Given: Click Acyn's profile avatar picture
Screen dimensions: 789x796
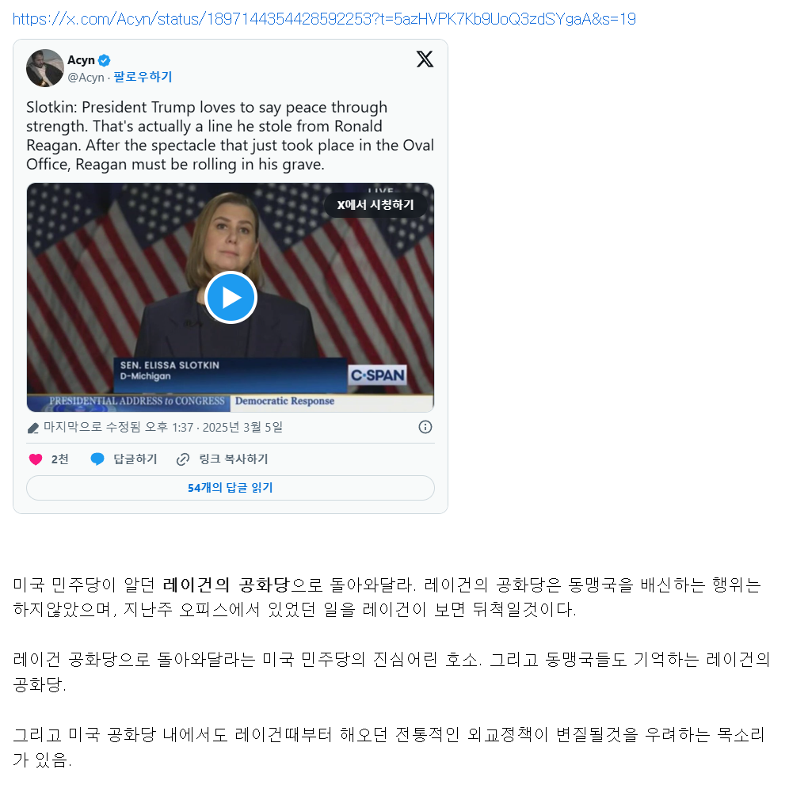Looking at the screenshot, I should 45,68.
